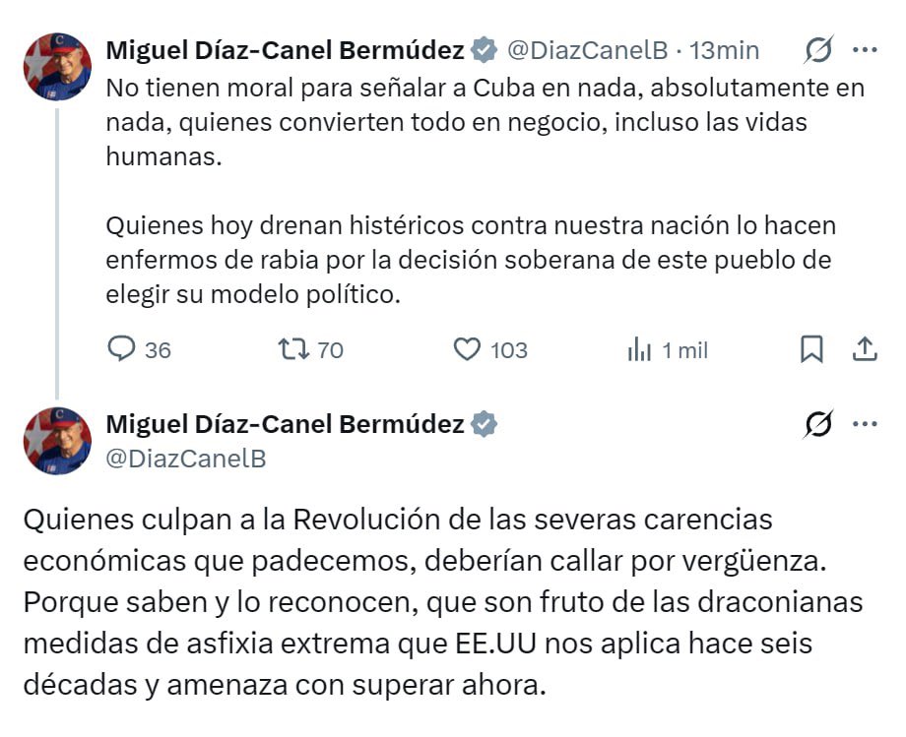
Task: Open the profile picture of the second tweet
Action: [57, 441]
